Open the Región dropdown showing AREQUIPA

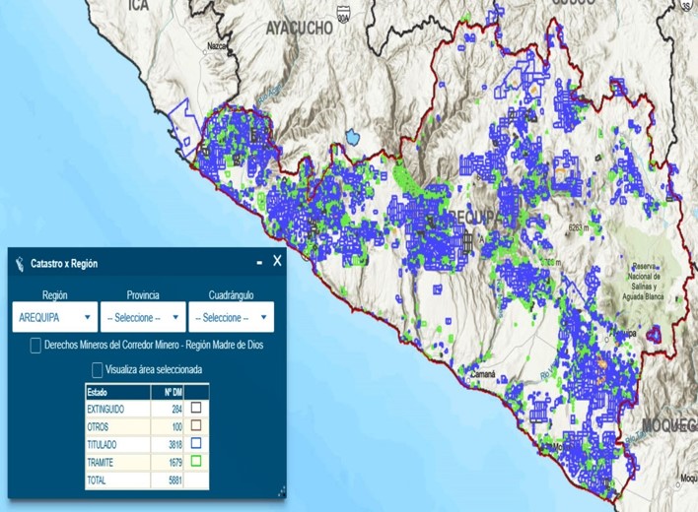point(54,317)
